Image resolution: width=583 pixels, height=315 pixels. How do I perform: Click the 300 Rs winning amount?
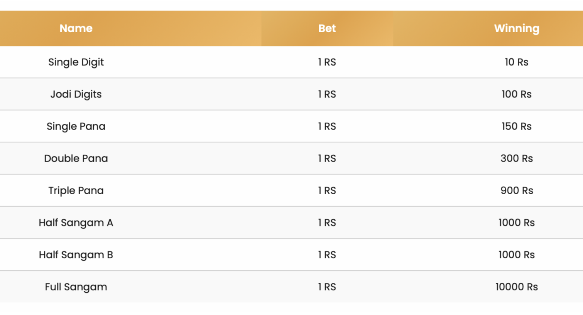pos(516,158)
